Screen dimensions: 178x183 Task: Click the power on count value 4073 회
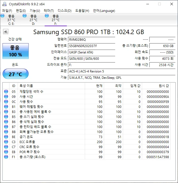162,58
